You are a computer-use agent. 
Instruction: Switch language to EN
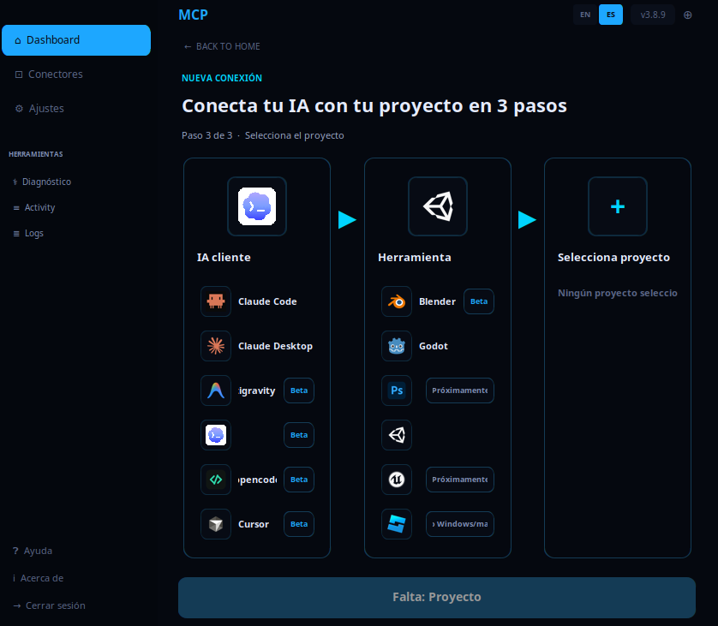[x=585, y=15]
